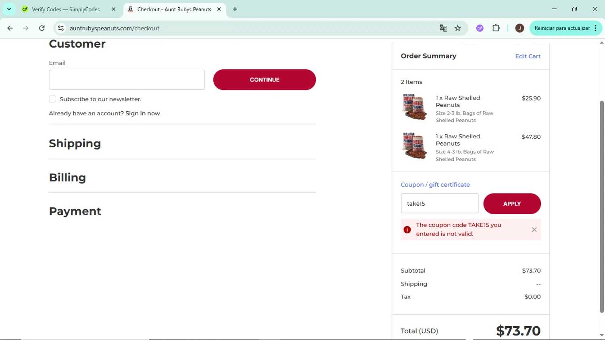Click the Tax amount $0.00
Image resolution: width=605 pixels, height=340 pixels.
pyautogui.click(x=532, y=297)
